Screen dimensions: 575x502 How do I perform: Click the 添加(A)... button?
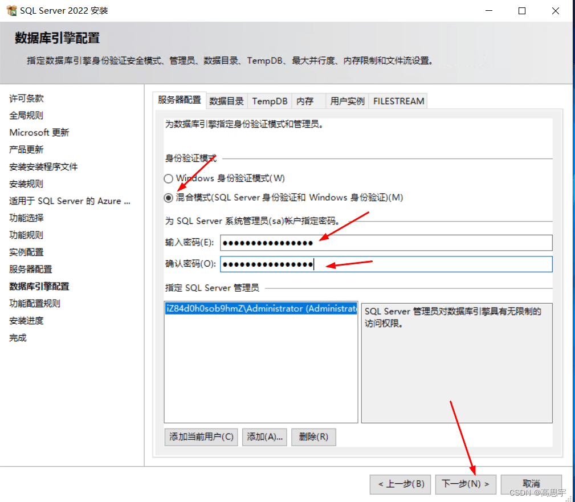[265, 436]
